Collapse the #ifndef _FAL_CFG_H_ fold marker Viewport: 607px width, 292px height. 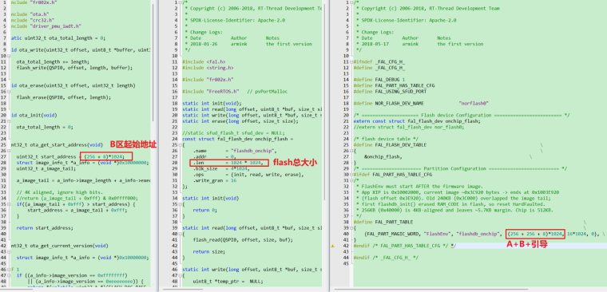coord(351,62)
